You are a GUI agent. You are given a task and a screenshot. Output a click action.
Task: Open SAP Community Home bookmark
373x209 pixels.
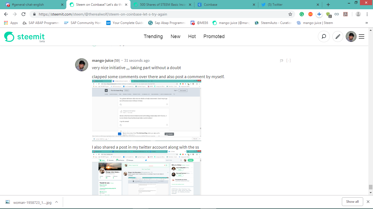(x=83, y=23)
